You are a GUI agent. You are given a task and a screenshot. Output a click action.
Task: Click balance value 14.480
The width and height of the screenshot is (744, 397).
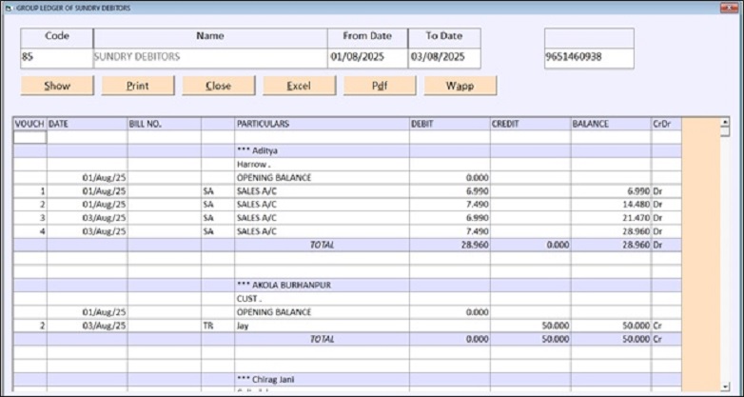pos(611,205)
